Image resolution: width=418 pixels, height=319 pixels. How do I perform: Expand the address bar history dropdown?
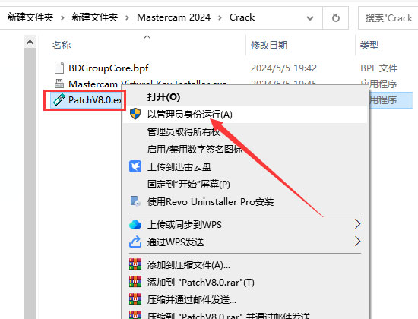(310, 18)
